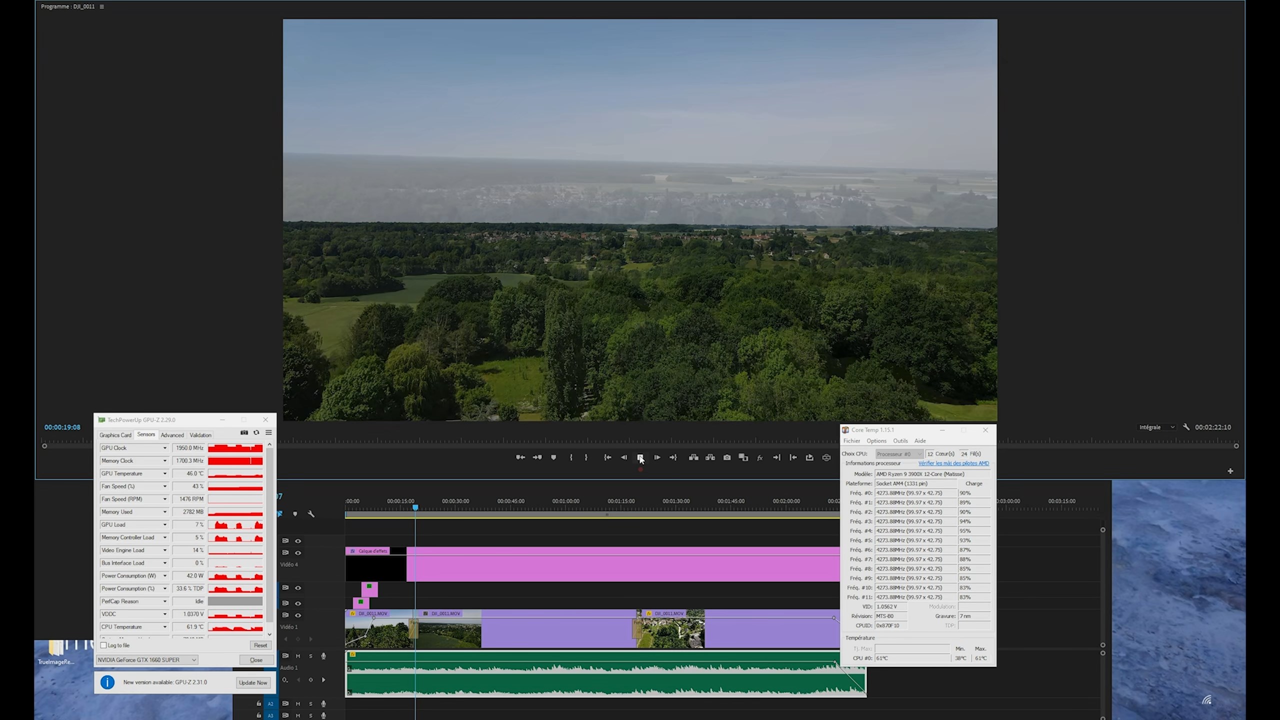
Task: Mute the Audio 1 track
Action: tap(298, 656)
